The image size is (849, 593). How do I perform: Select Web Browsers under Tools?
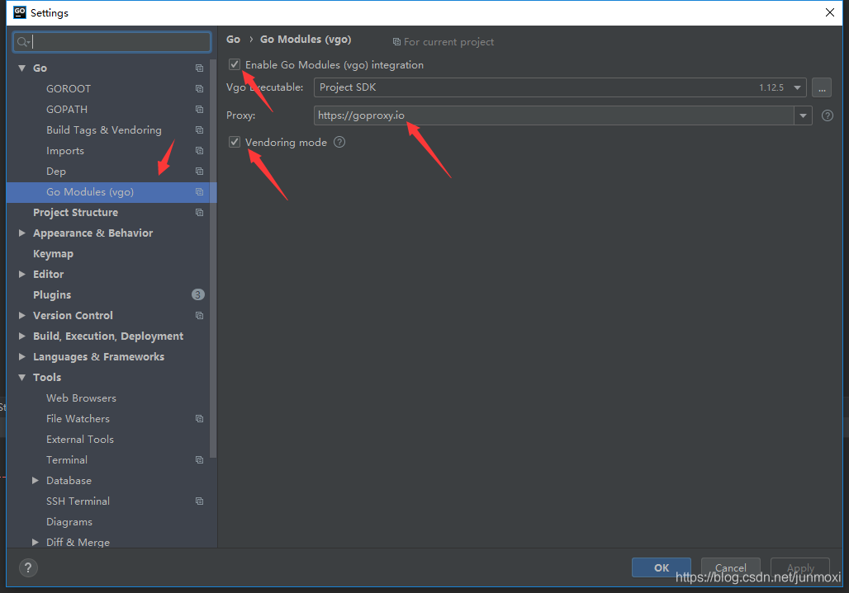click(81, 398)
